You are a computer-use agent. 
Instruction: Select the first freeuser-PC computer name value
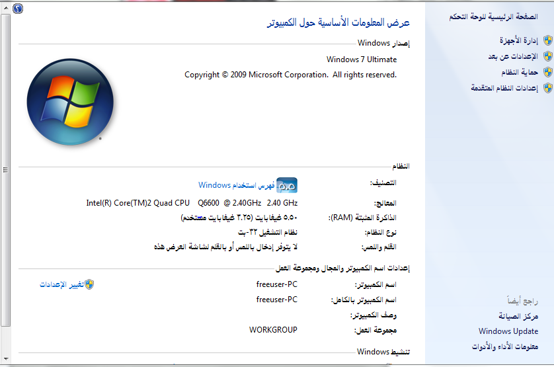276,284
